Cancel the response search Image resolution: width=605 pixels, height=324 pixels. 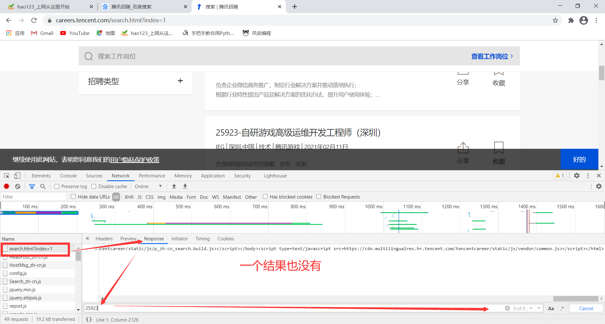click(x=586, y=308)
